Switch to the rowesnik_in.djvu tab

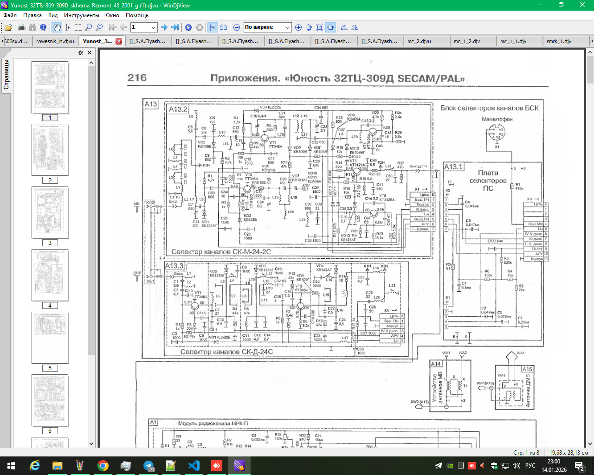(x=55, y=41)
